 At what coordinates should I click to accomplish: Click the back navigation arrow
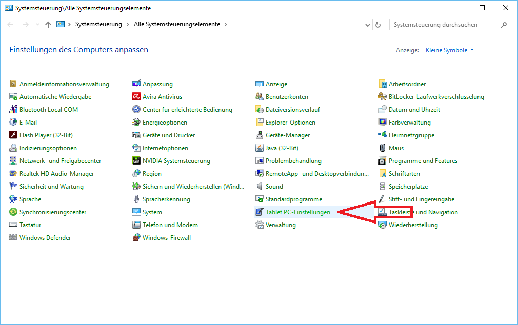(11, 25)
